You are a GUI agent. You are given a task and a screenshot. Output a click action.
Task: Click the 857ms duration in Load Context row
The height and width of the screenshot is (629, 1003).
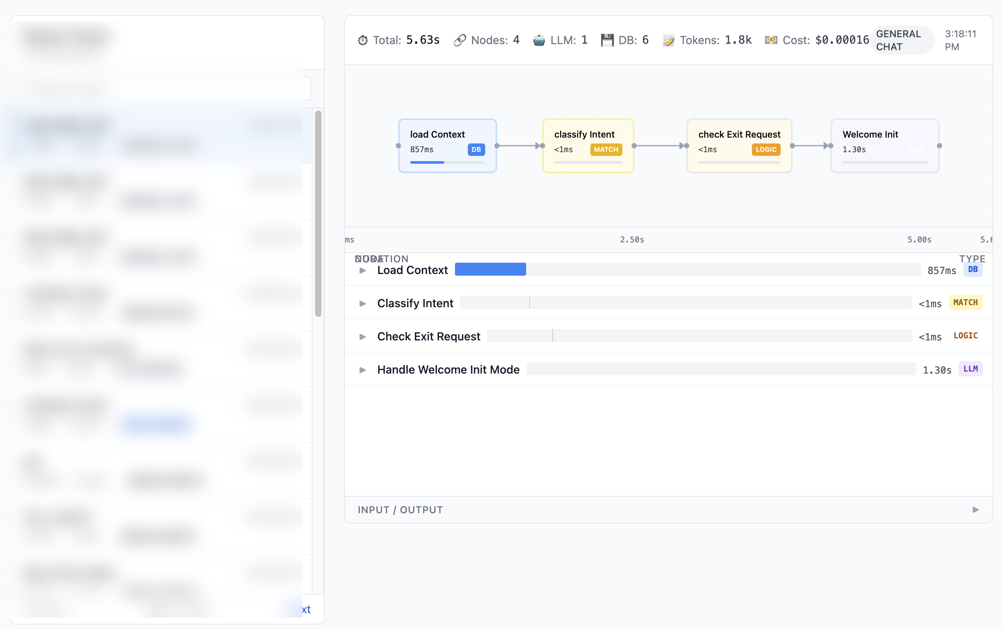pos(942,271)
